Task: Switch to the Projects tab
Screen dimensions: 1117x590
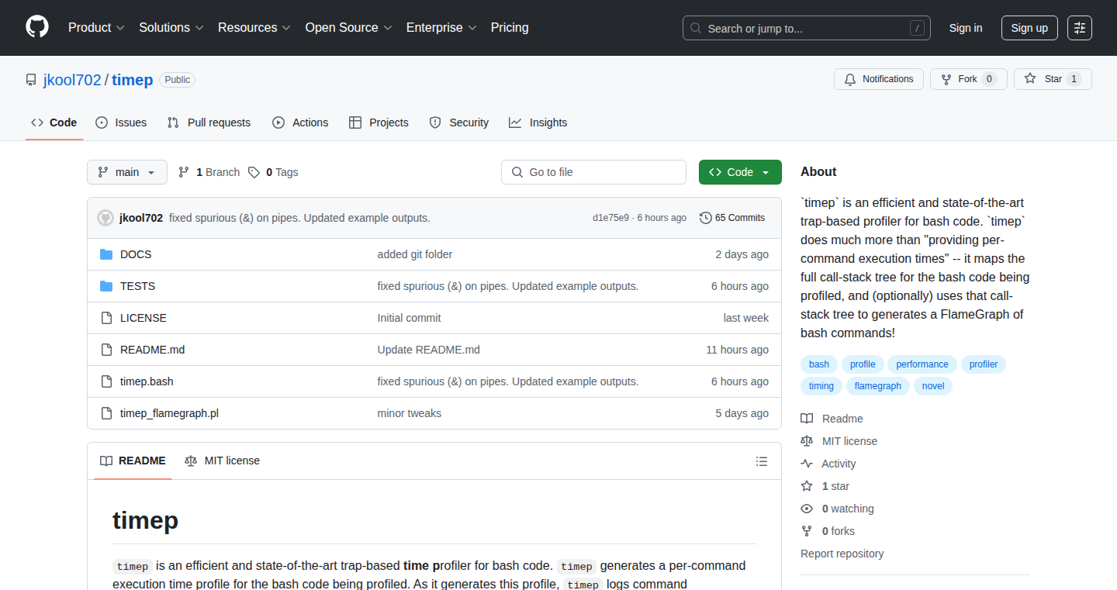Action: pyautogui.click(x=379, y=122)
